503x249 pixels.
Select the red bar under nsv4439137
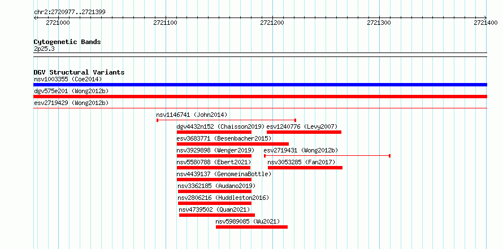point(214,180)
